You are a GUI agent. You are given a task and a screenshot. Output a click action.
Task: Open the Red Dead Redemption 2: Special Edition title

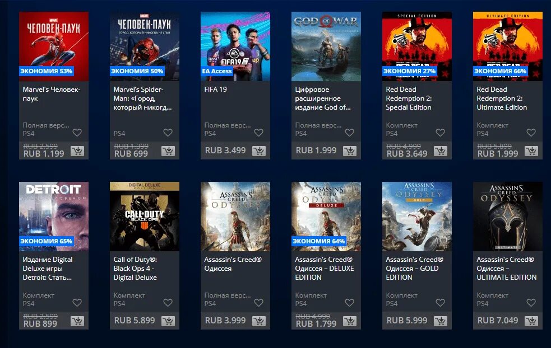[x=409, y=98]
